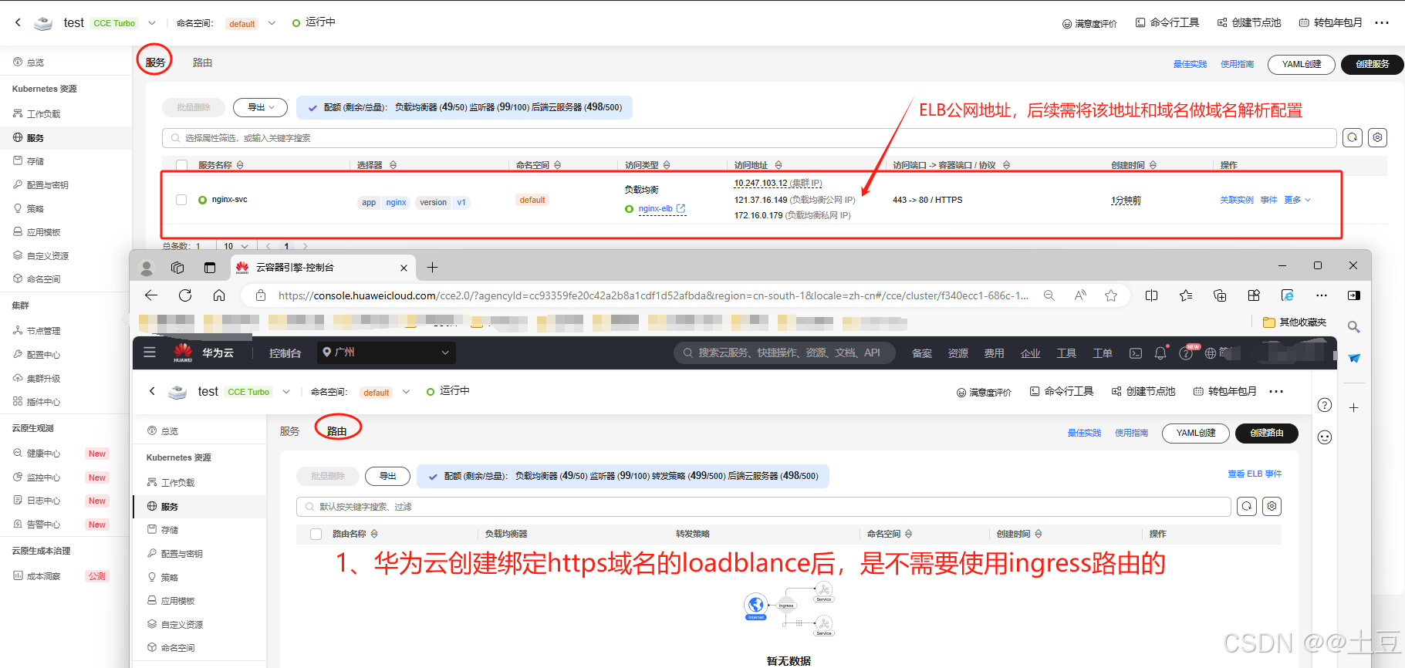Screen dimensions: 1405x668
Task: Click 命令行工具 in front cluster bar
Action: [1062, 392]
